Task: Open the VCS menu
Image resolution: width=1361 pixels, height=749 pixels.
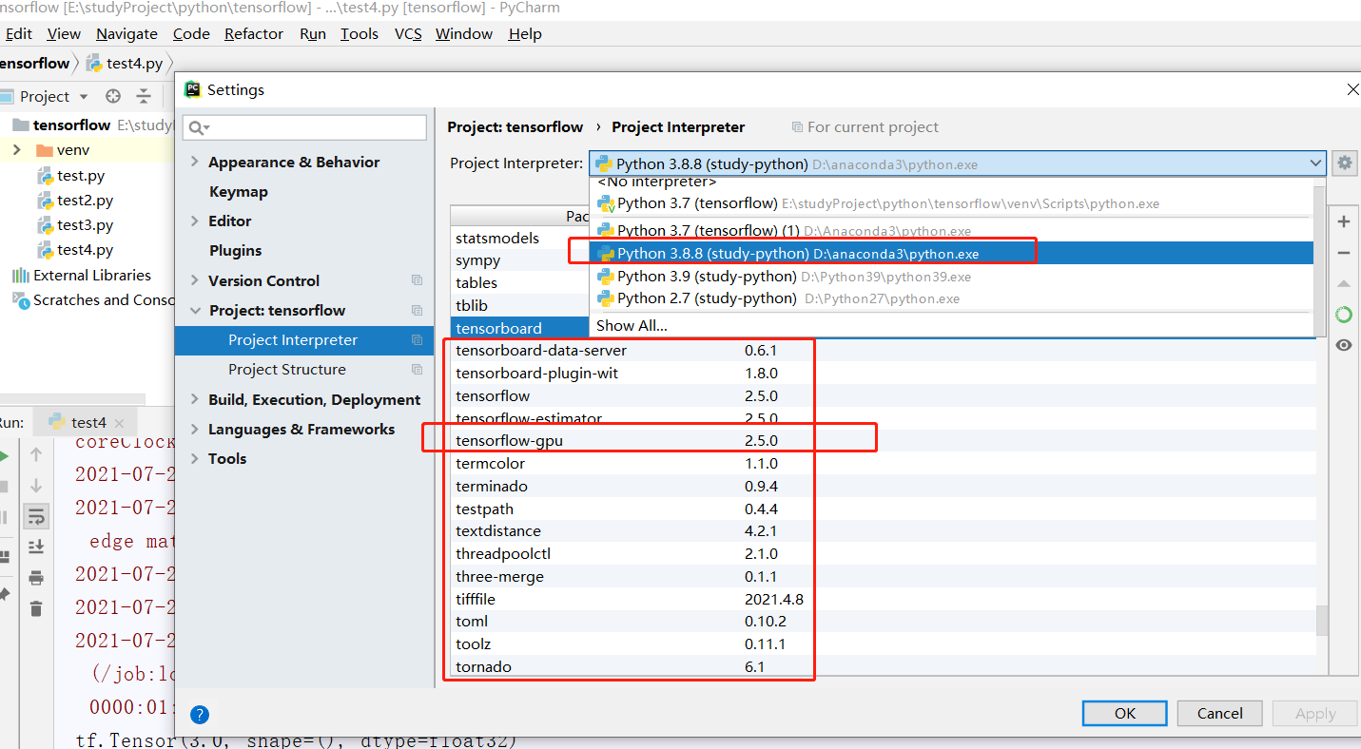Action: coord(408,33)
